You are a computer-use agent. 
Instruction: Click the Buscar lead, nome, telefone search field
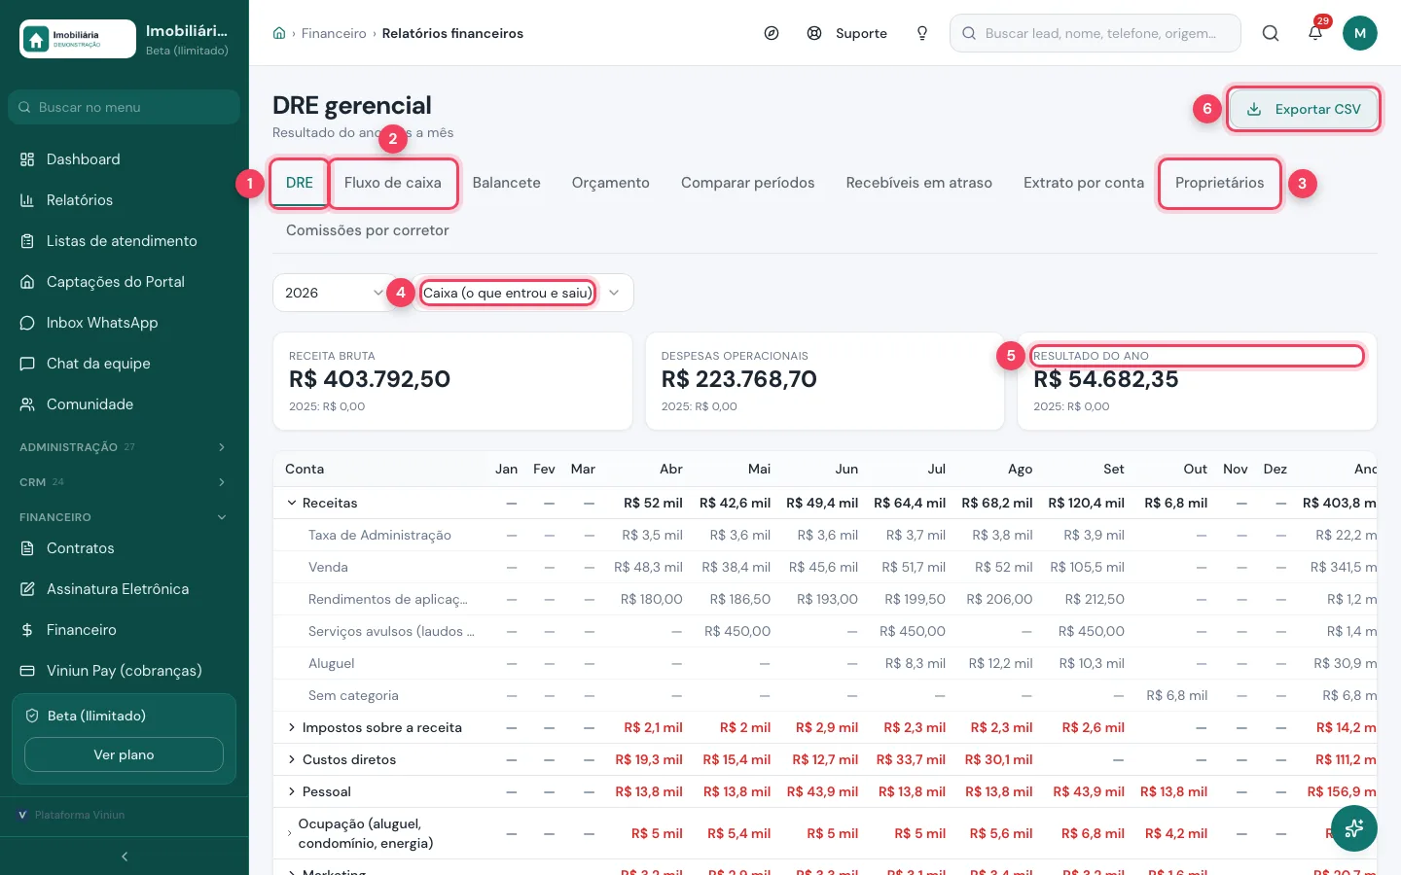pos(1096,33)
